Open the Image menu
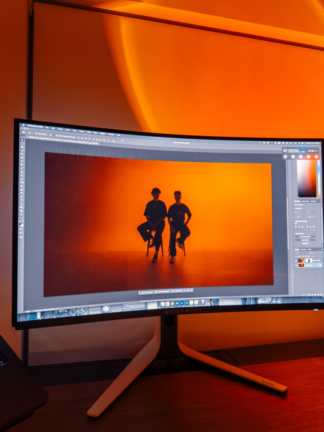Viewport: 324px width, 432px height. [x=60, y=129]
